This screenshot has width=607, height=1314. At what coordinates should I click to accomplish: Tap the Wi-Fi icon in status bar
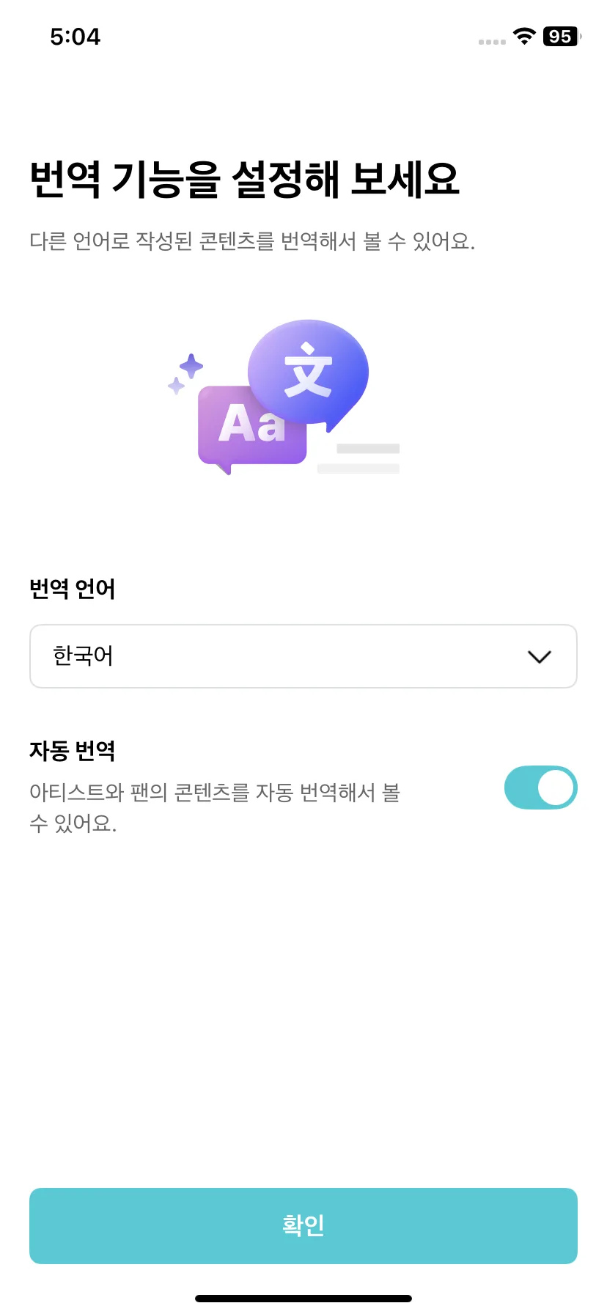click(524, 36)
